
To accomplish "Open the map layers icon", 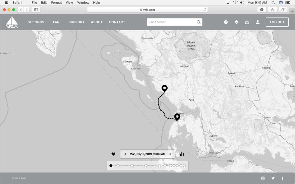I will (x=236, y=22).
